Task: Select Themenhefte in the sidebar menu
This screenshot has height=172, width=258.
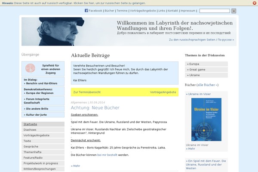Action: click(43, 152)
